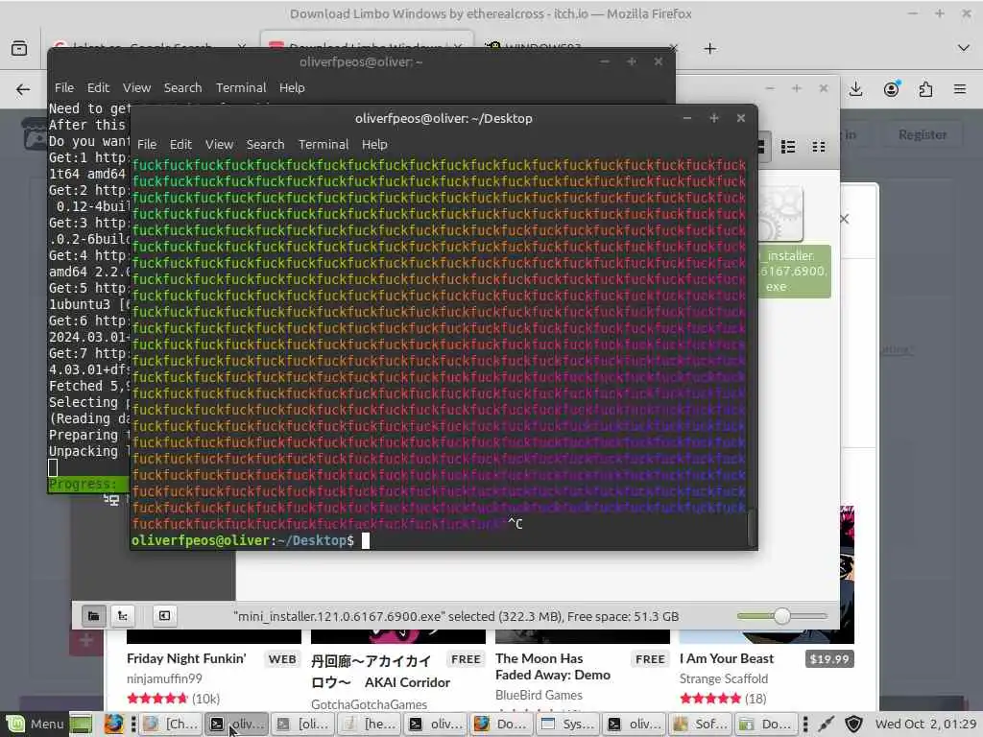The width and height of the screenshot is (983, 737).
Task: Expand Firefox list all tabs chevron
Action: pyautogui.click(x=964, y=48)
